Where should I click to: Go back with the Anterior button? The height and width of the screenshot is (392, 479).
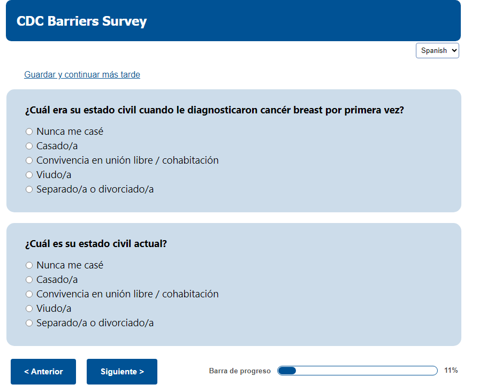point(43,372)
